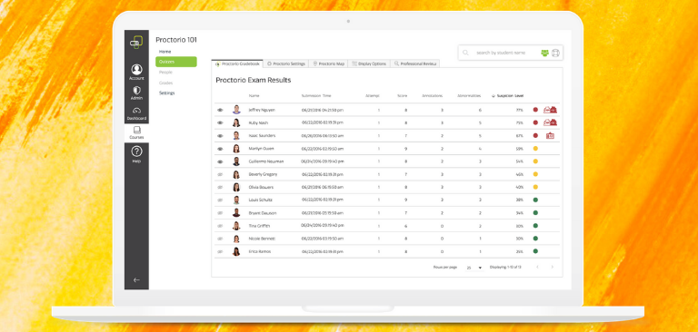Sort by the Submission Time column header
The width and height of the screenshot is (698, 332).
[x=316, y=95]
